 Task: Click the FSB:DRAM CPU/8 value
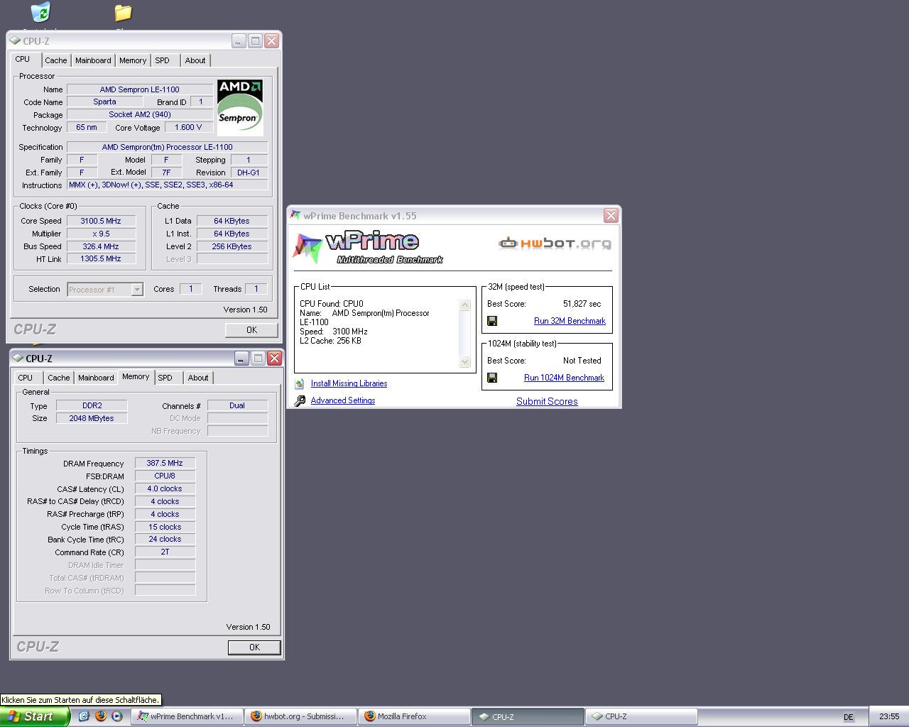coord(165,476)
